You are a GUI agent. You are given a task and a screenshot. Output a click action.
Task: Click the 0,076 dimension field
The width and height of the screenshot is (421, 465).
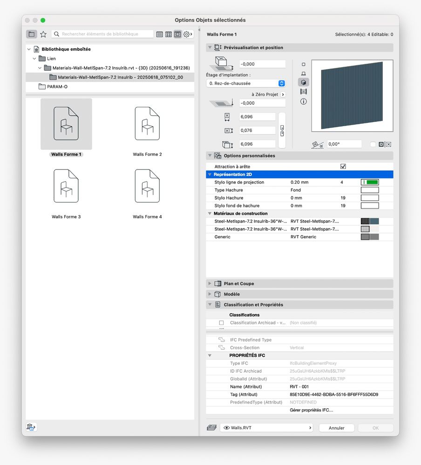coord(257,130)
